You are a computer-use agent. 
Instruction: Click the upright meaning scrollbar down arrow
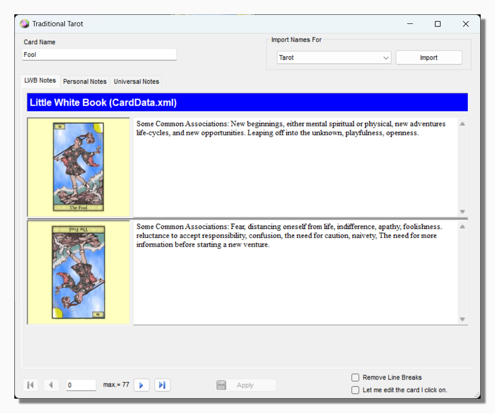pos(463,212)
